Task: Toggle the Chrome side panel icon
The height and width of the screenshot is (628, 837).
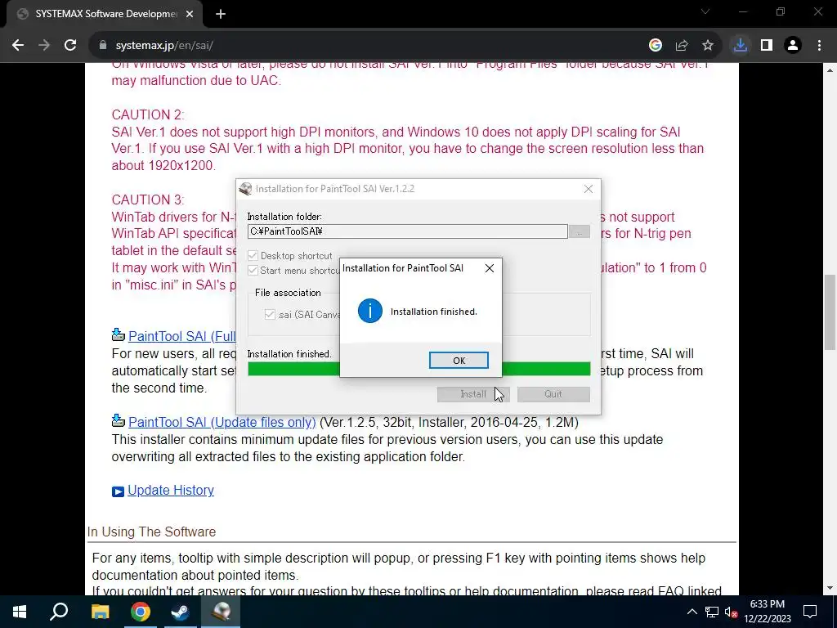Action: [767, 46]
